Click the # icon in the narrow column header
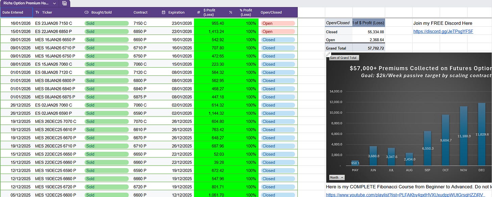This screenshot has width=492, height=197. (x=198, y=12)
